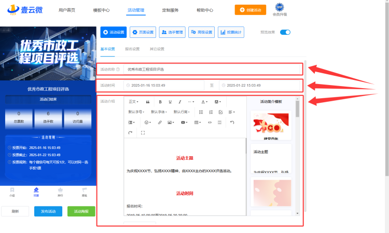
Task: Open the 默认行高 line height dropdown
Action: (182, 112)
